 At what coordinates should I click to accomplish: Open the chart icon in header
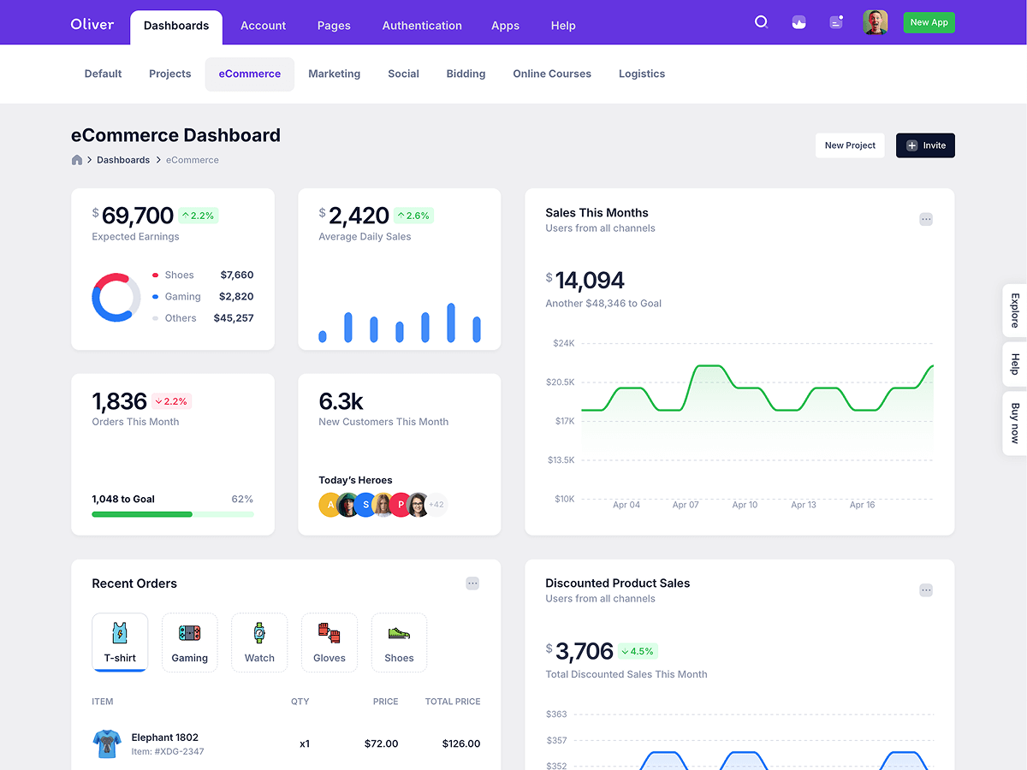(x=798, y=22)
